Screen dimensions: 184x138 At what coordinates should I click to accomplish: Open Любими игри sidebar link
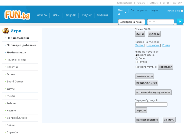[x=16, y=52]
